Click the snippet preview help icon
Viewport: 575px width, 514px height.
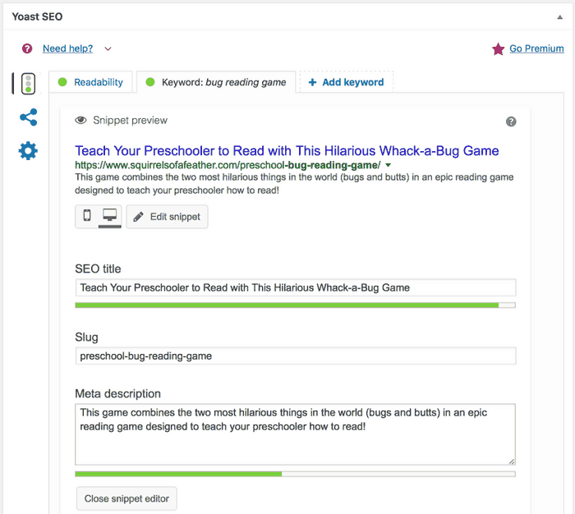(x=511, y=122)
